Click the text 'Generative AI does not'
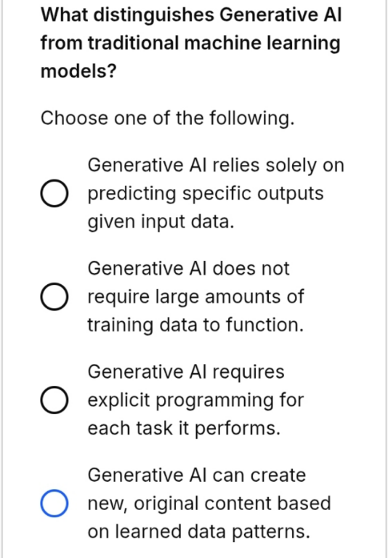The width and height of the screenshot is (388, 558). click(x=188, y=268)
